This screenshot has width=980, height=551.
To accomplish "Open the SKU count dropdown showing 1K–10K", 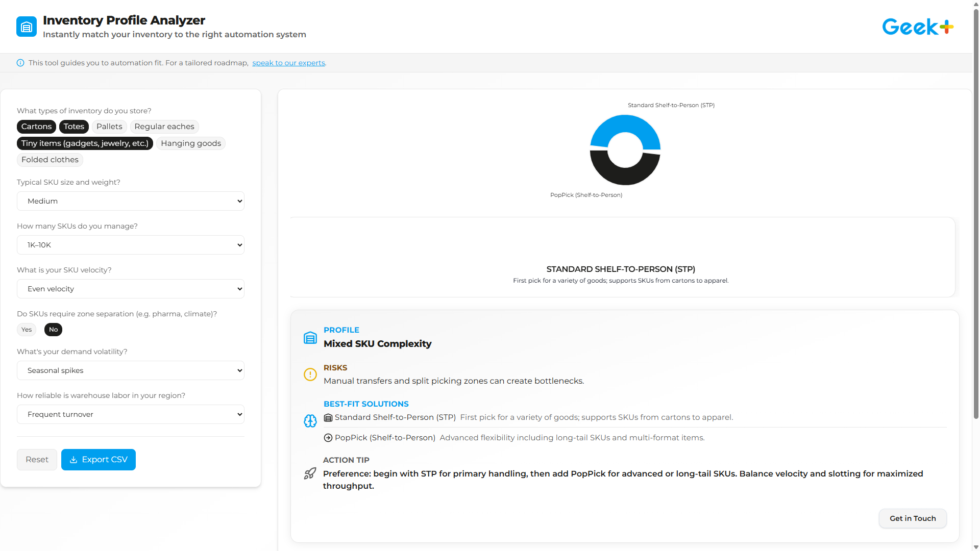I will pyautogui.click(x=131, y=244).
